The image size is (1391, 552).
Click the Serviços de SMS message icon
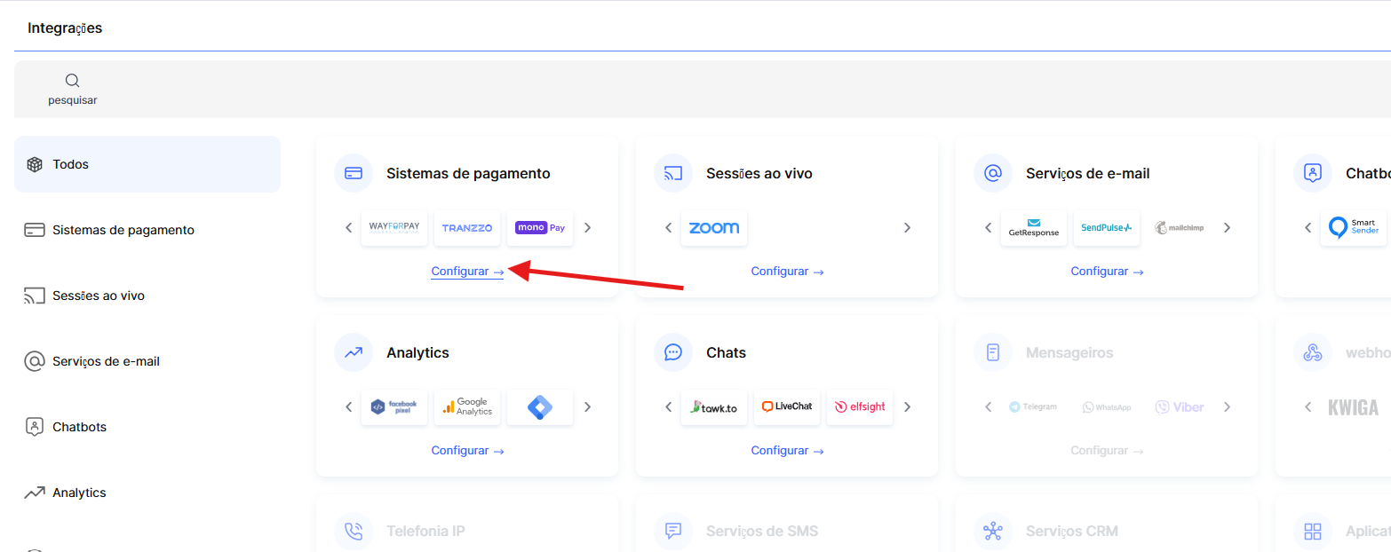click(x=673, y=532)
